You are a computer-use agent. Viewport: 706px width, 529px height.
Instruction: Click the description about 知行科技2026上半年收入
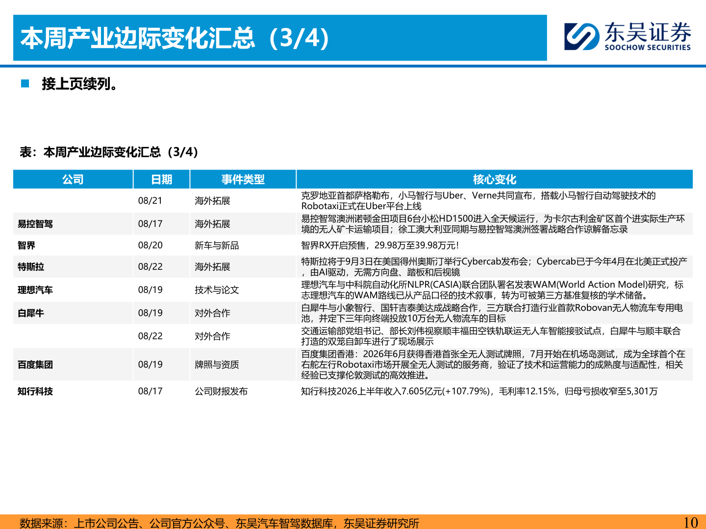coord(479,391)
